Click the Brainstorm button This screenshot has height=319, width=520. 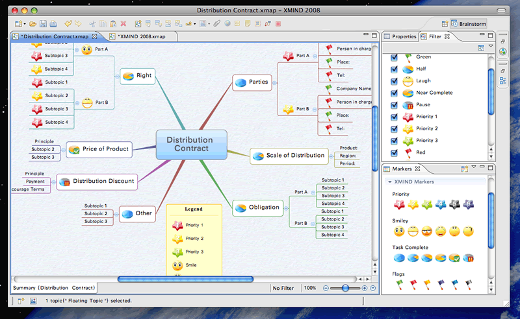coord(469,24)
